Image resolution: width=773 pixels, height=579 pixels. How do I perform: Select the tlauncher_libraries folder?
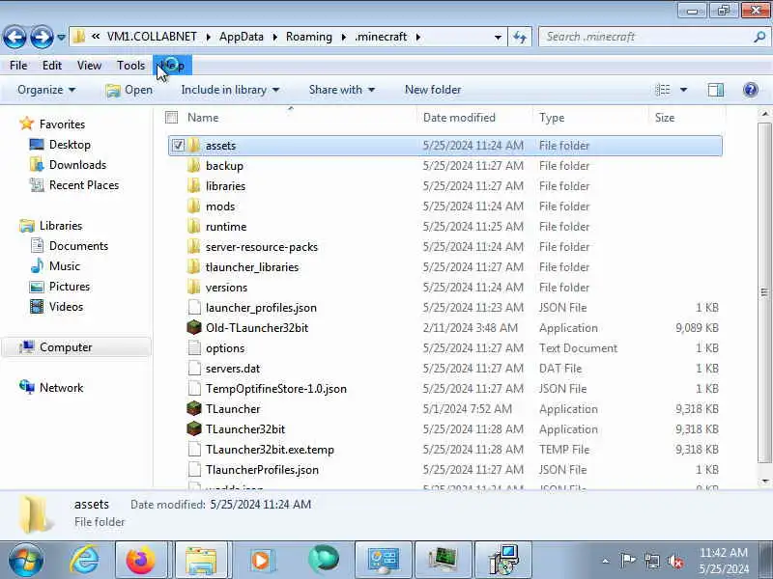pos(252,267)
